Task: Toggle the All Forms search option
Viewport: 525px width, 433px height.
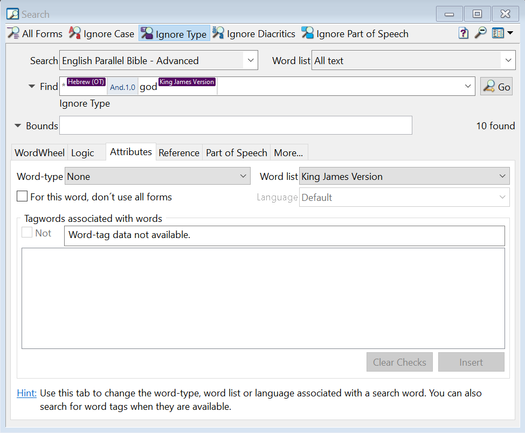Action: point(35,33)
